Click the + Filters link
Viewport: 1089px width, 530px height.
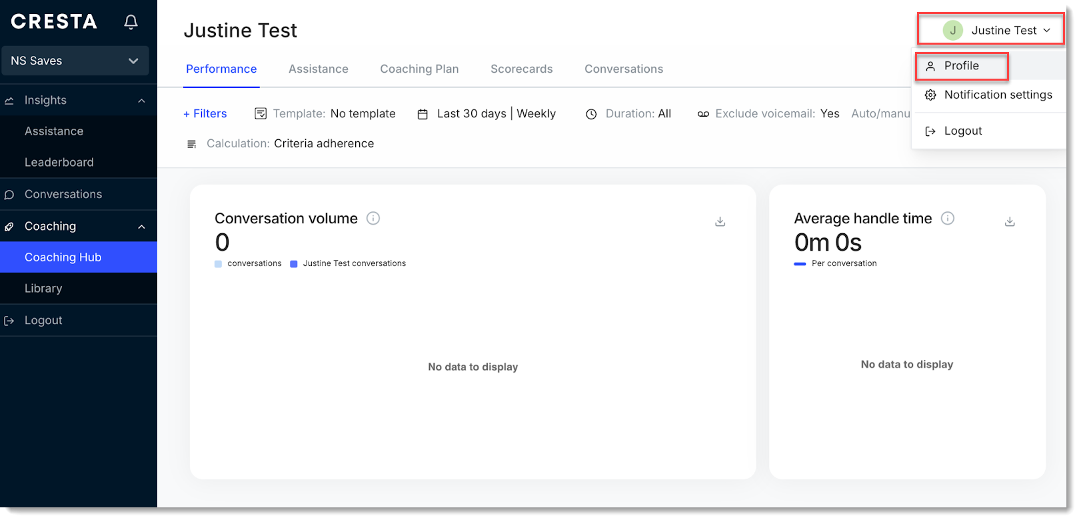(205, 113)
